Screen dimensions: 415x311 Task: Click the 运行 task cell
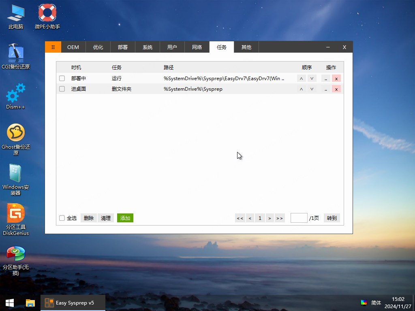(x=117, y=78)
